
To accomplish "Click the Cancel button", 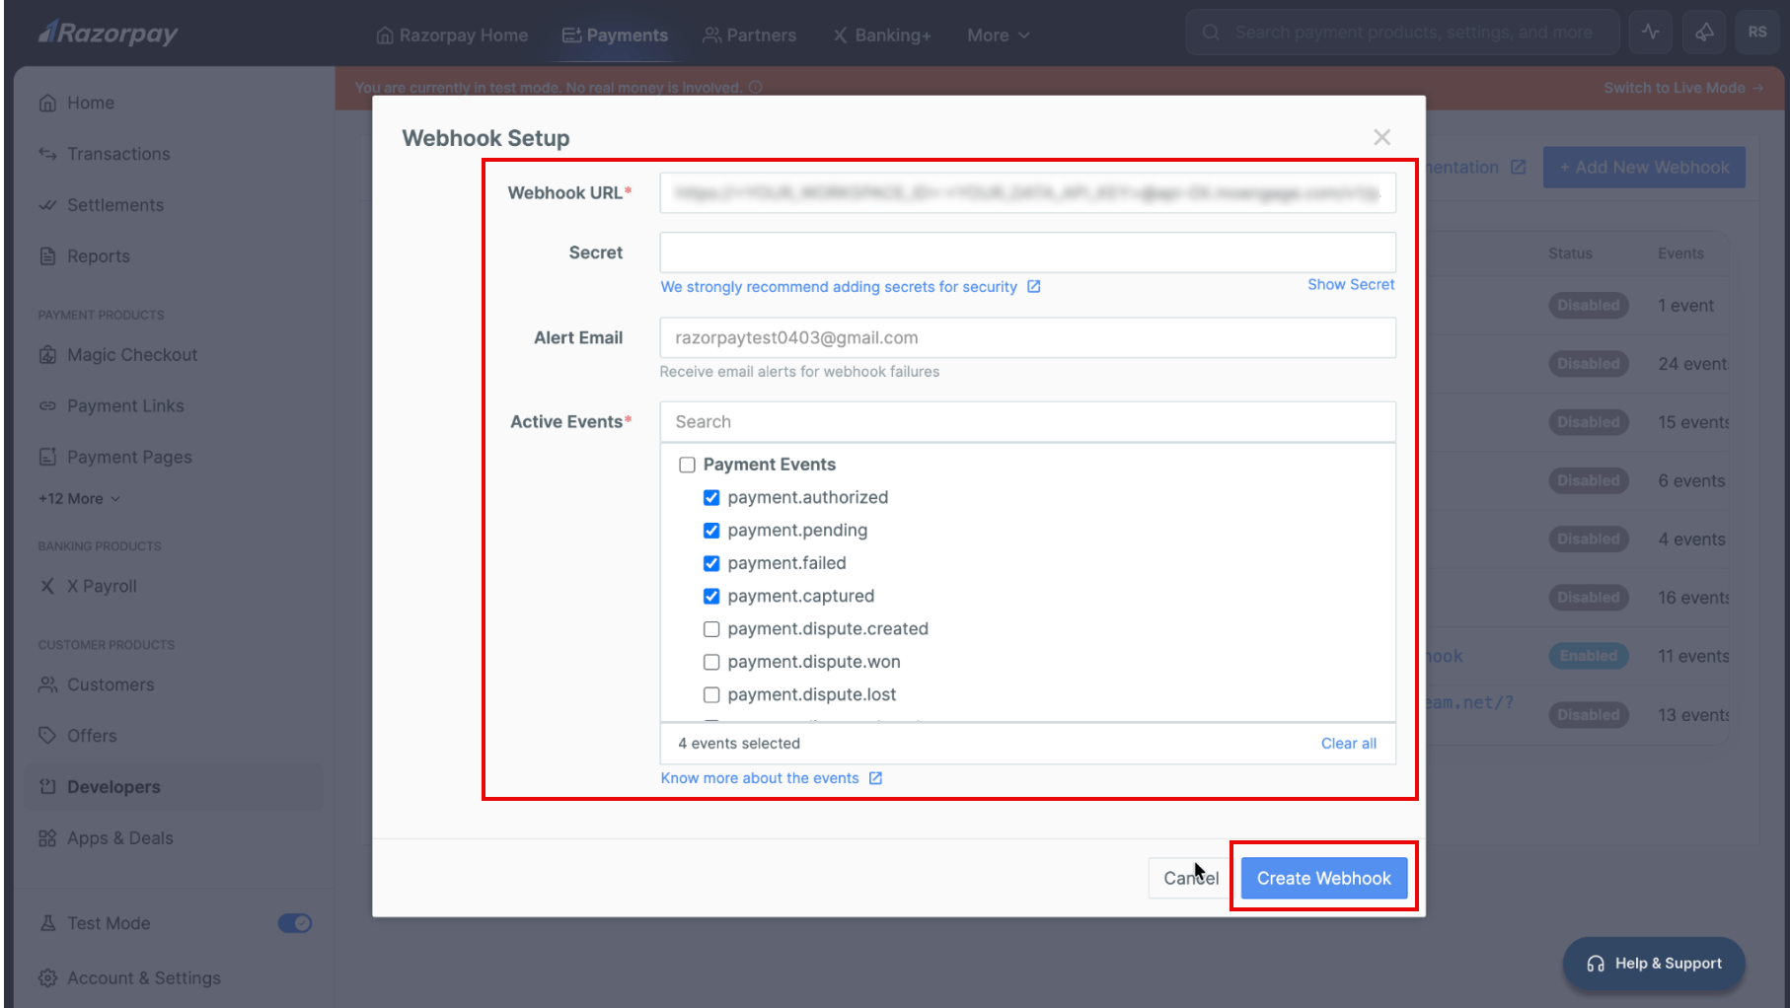I will [x=1190, y=878].
